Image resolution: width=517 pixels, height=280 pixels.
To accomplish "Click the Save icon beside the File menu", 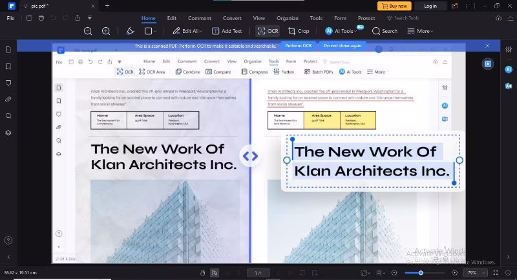I will [x=29, y=18].
